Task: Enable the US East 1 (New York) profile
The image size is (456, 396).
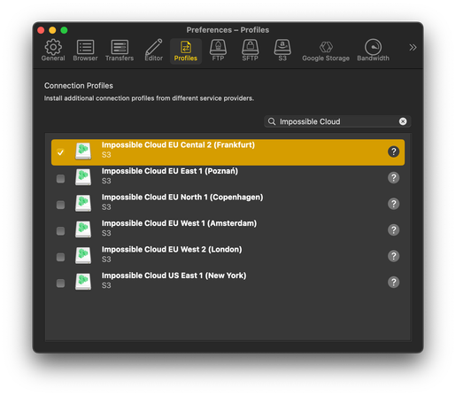Action: (60, 283)
